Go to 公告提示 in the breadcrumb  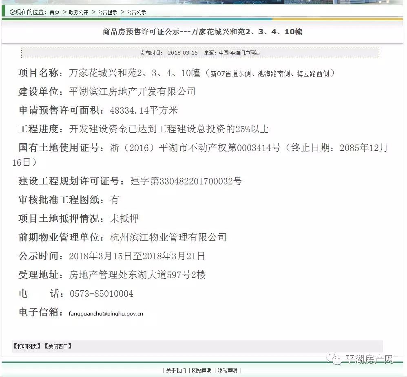(107, 12)
